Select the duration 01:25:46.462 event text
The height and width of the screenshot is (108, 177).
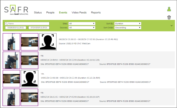pyautogui.click(x=88, y=39)
